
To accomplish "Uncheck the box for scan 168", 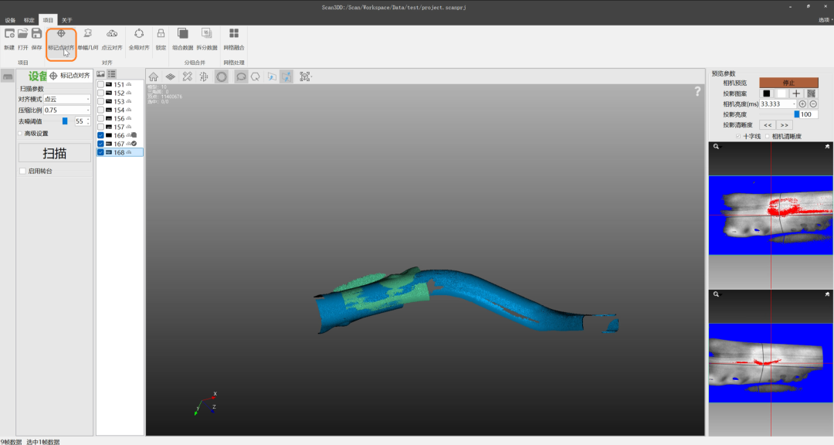I will pyautogui.click(x=100, y=152).
